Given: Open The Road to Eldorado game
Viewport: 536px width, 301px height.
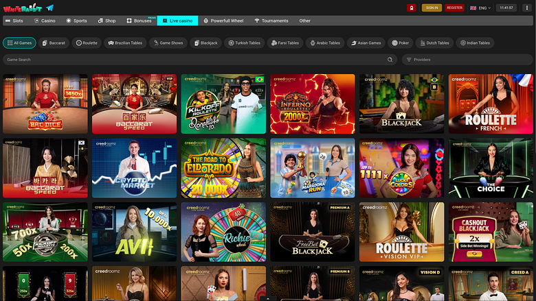Looking at the screenshot, I should 223,168.
